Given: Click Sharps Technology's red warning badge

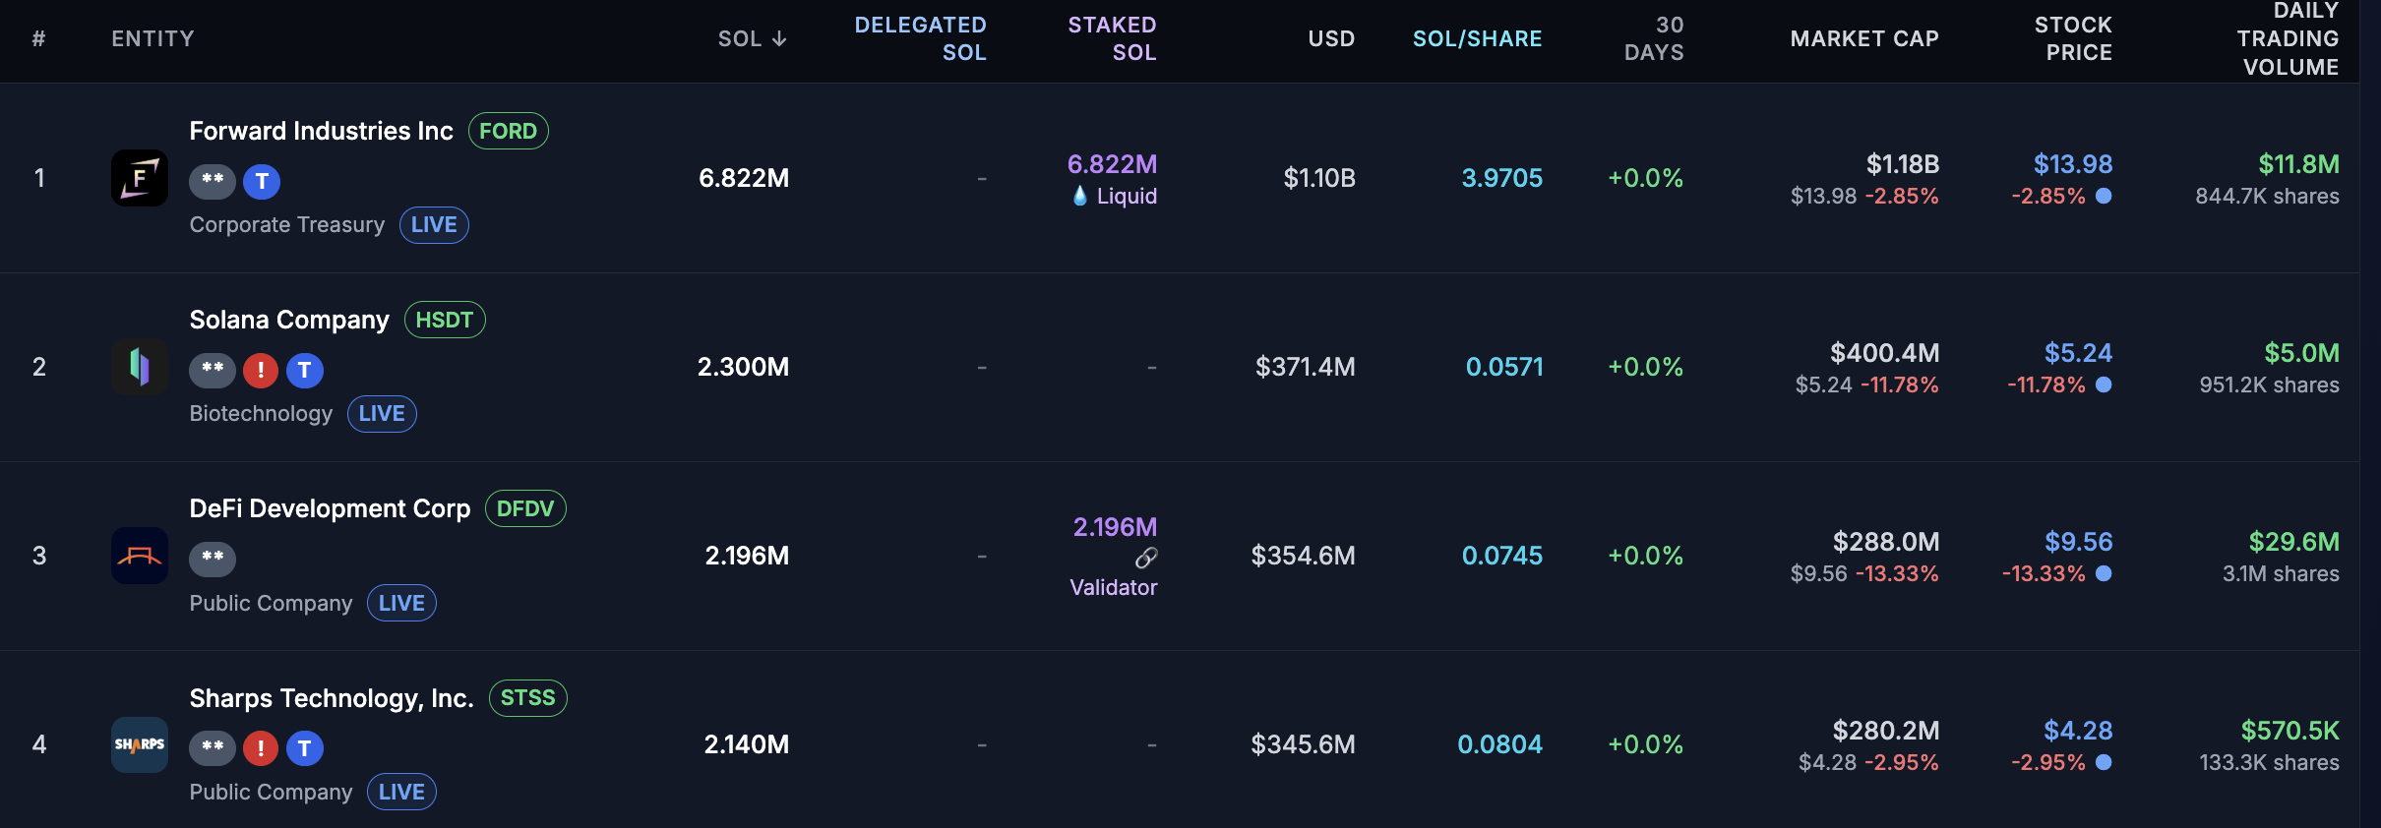Looking at the screenshot, I should 261,748.
